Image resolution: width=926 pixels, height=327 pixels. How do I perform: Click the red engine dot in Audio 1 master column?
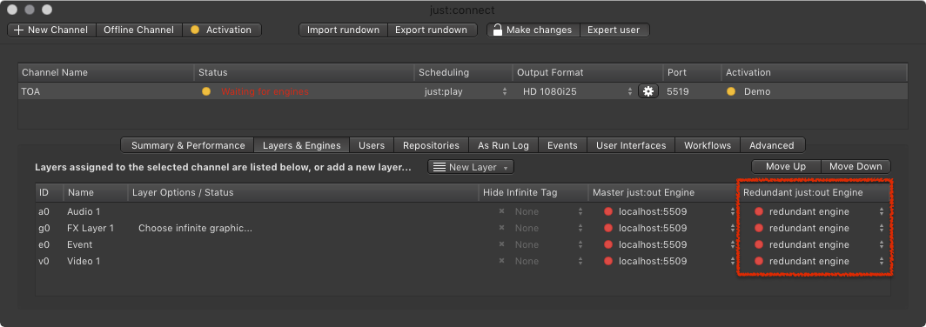point(608,211)
